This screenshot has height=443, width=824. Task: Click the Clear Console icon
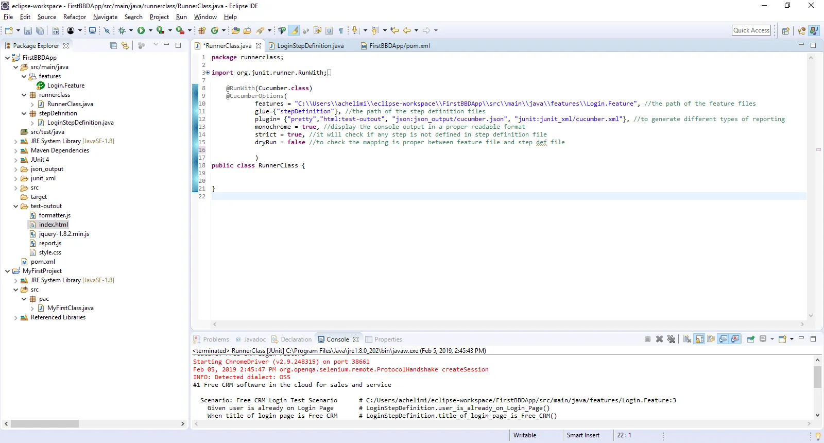coord(687,339)
